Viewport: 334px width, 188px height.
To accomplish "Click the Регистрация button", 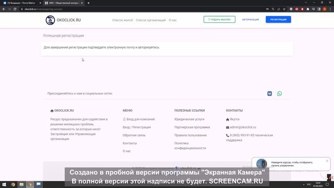I will tap(278, 19).
